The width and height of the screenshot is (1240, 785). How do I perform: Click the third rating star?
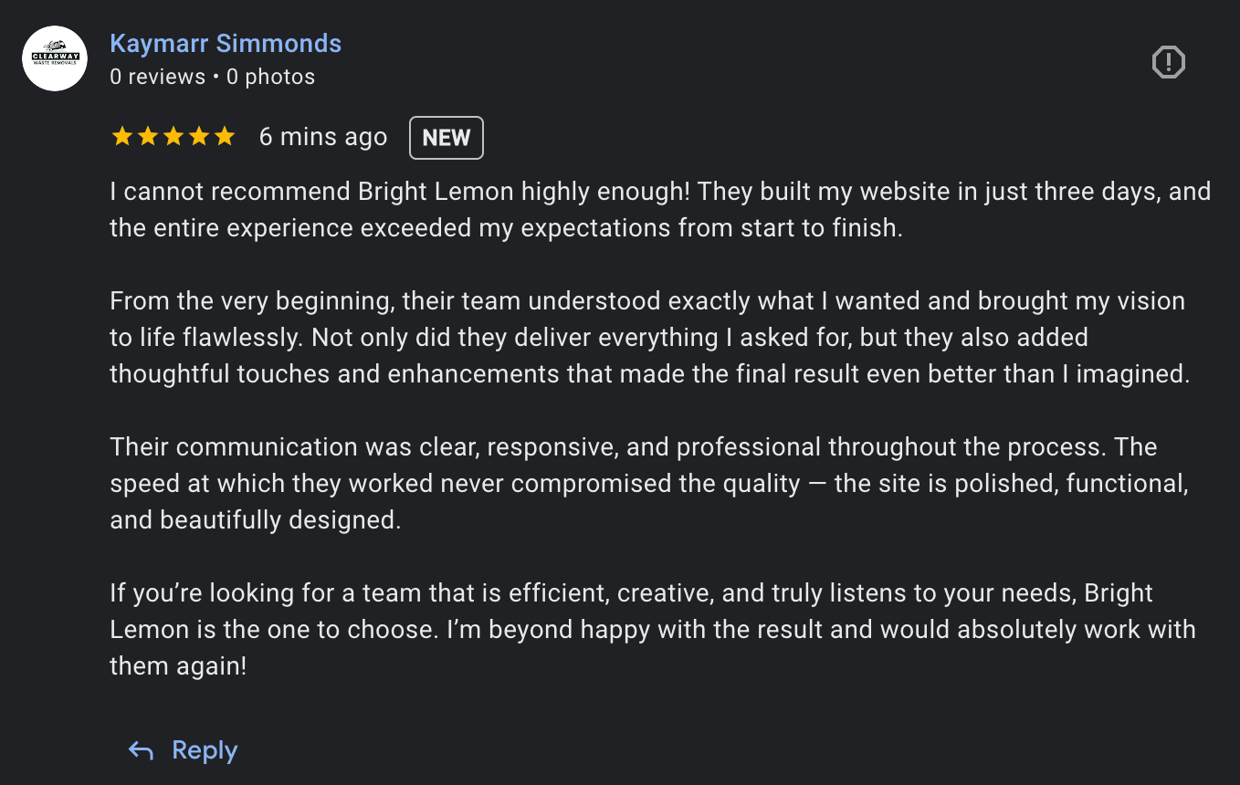pyautogui.click(x=173, y=137)
